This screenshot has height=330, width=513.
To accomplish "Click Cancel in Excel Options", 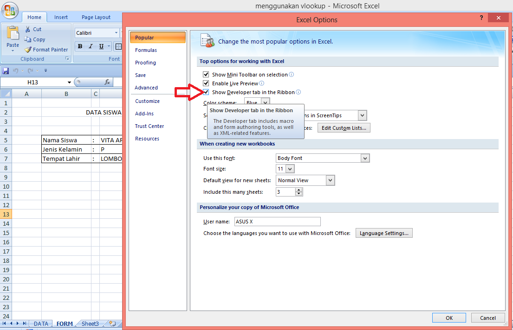I will [488, 318].
